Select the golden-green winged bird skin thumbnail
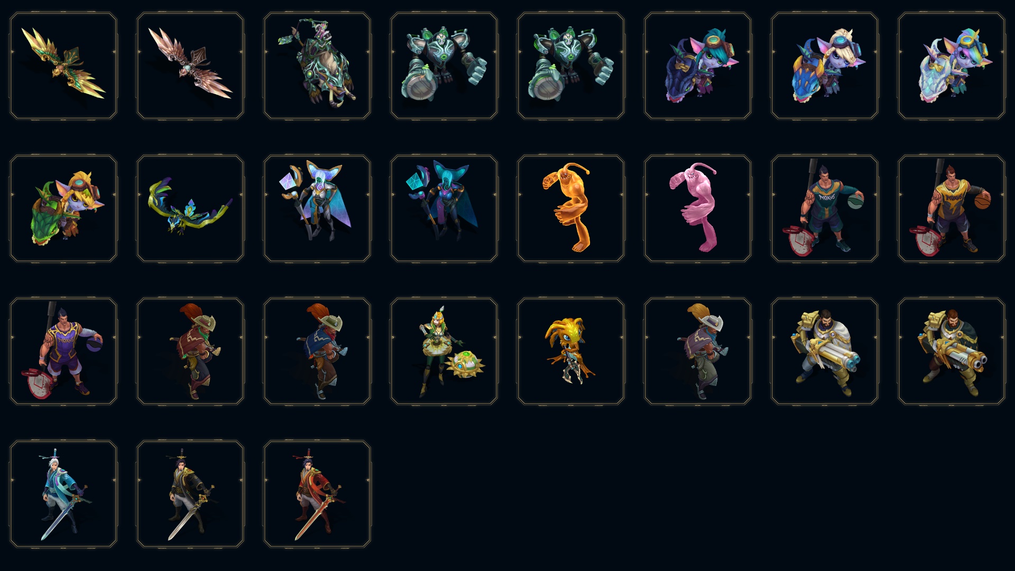Screen dimensions: 1015x571 [x=63, y=66]
